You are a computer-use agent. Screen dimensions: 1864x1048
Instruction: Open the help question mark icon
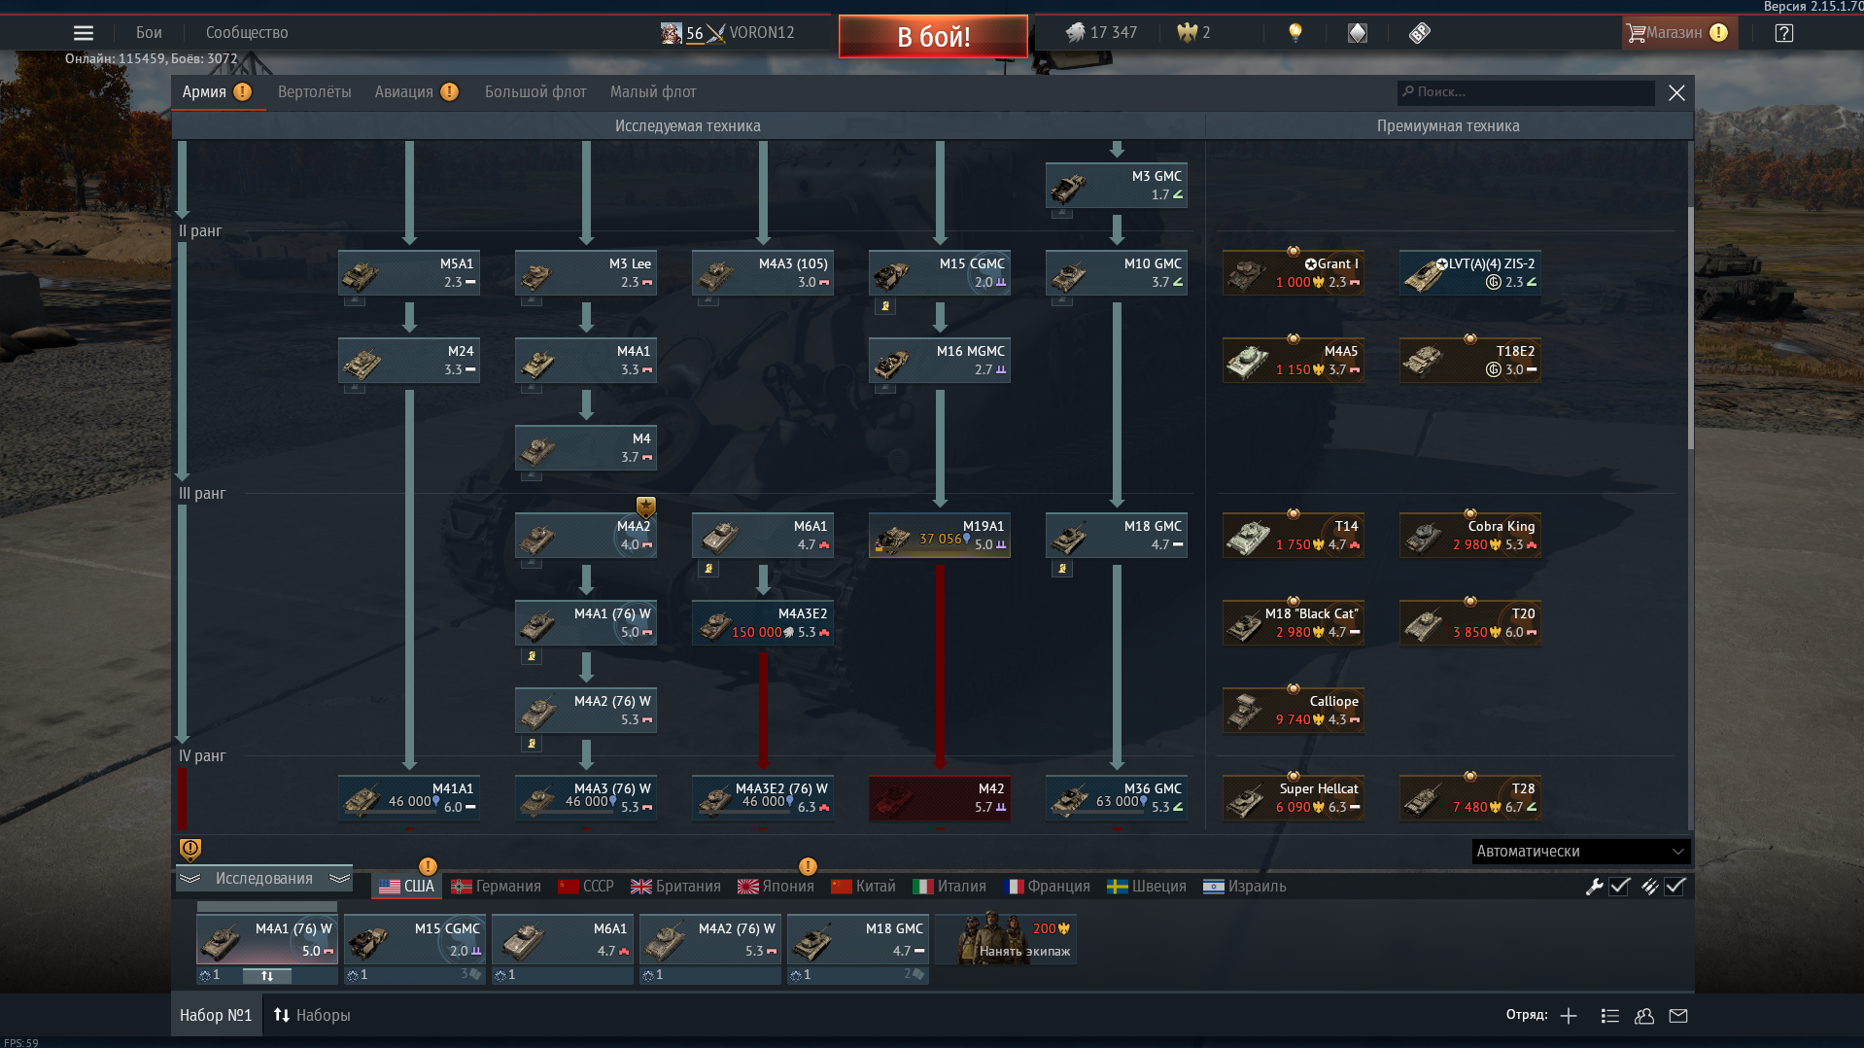[1783, 33]
